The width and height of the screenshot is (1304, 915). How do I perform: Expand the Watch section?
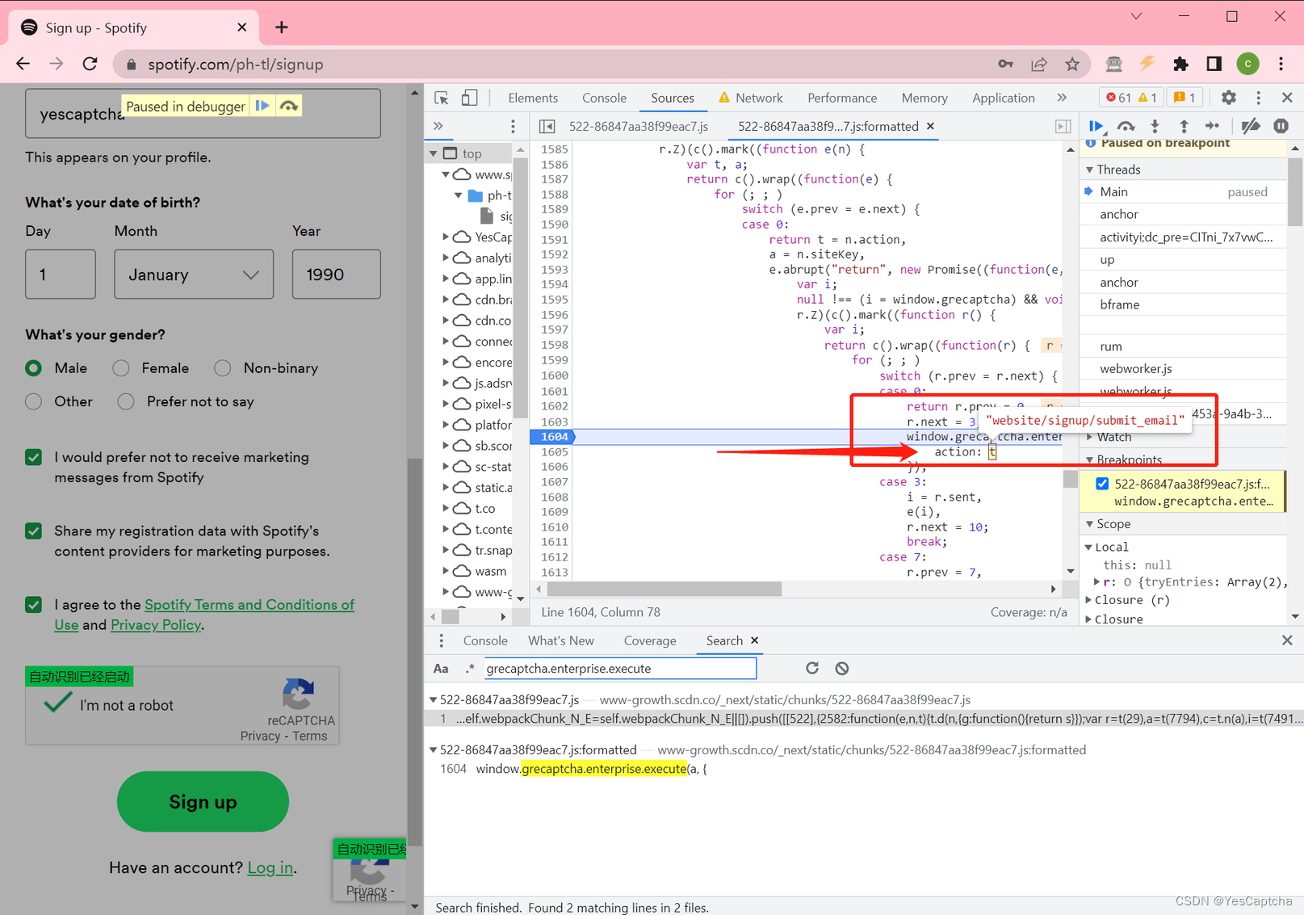coord(1090,437)
